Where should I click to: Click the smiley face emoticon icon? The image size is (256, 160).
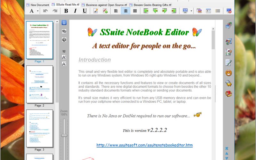(x=228, y=73)
